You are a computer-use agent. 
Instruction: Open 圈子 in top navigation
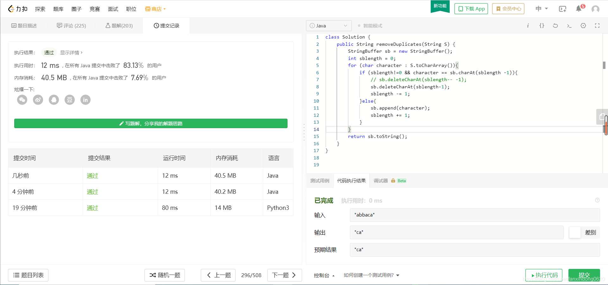[76, 9]
